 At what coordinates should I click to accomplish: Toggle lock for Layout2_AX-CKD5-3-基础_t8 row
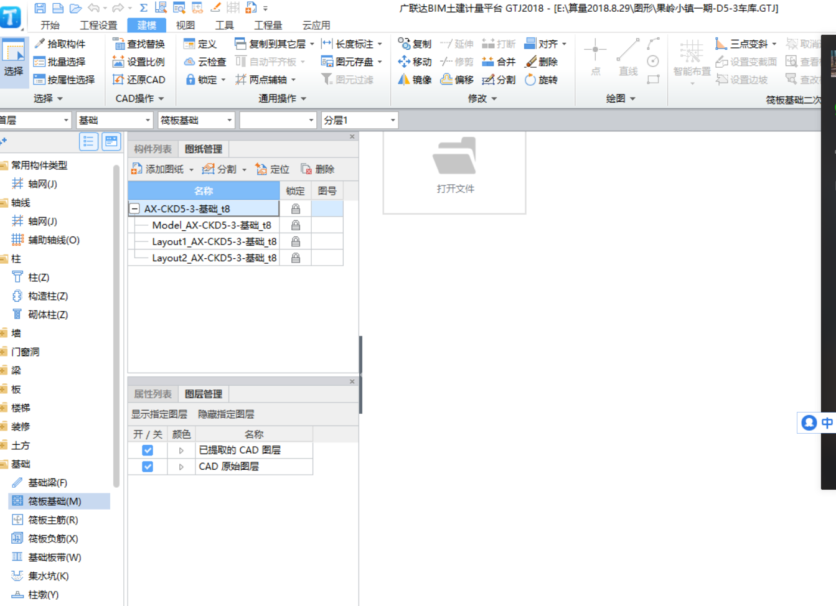coord(296,258)
